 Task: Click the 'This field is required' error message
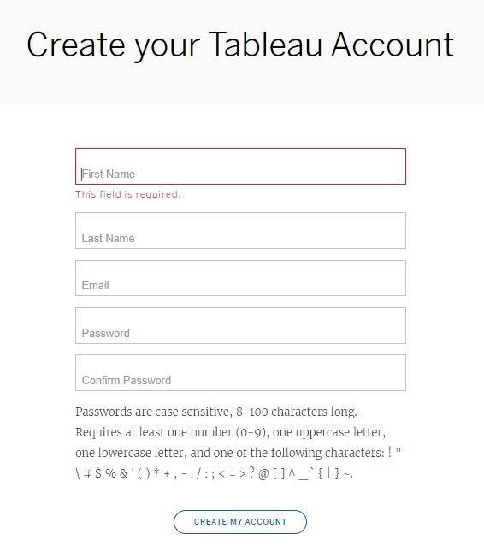pos(127,194)
